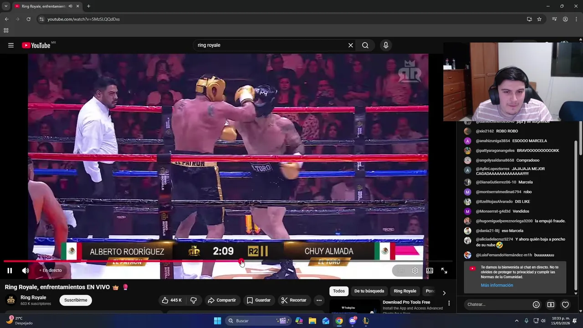The width and height of the screenshot is (583, 328).
Task: Reload the page
Action: coord(28,19)
